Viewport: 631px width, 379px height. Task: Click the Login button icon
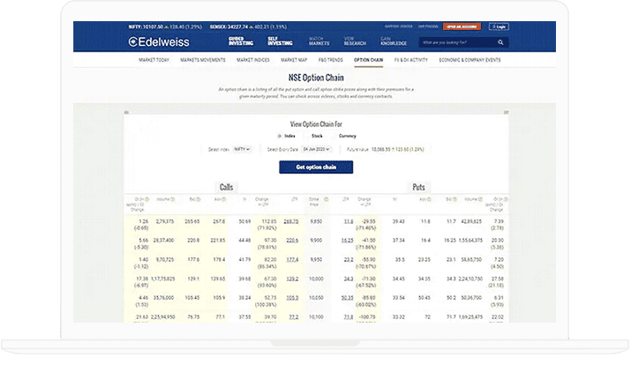point(500,26)
